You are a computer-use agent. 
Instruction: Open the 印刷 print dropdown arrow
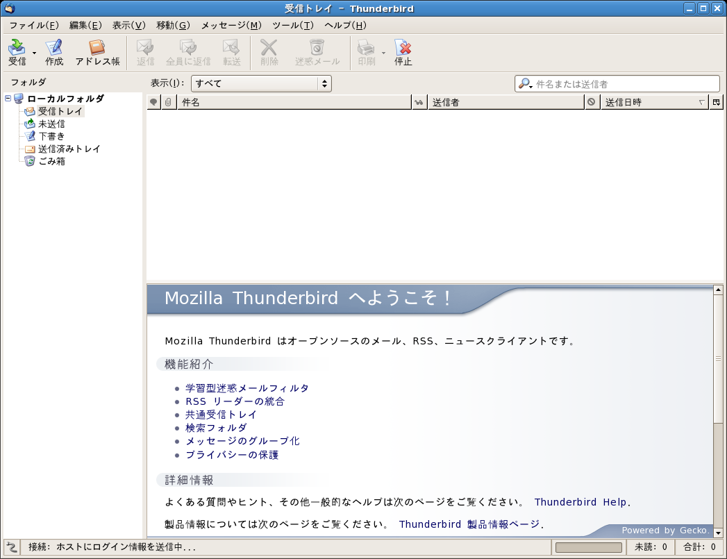(x=383, y=53)
